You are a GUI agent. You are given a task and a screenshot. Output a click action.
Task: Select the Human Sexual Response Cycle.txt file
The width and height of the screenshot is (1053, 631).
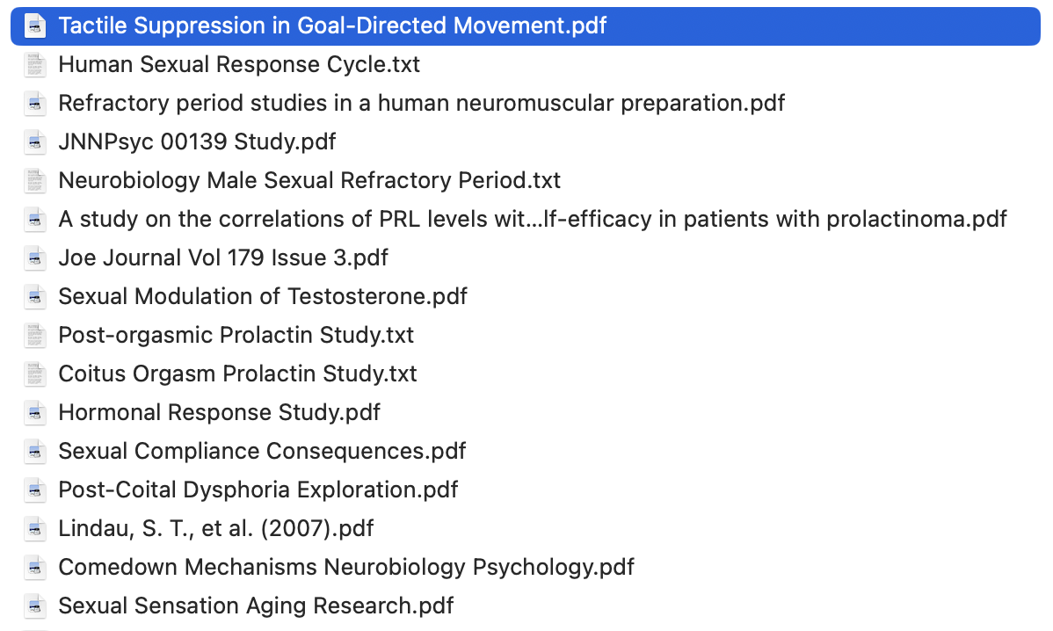pyautogui.click(x=239, y=64)
